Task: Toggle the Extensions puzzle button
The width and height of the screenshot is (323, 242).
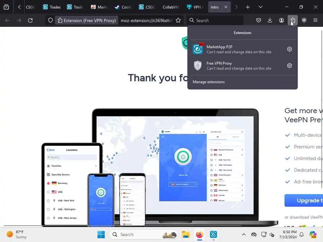Action: pyautogui.click(x=293, y=20)
